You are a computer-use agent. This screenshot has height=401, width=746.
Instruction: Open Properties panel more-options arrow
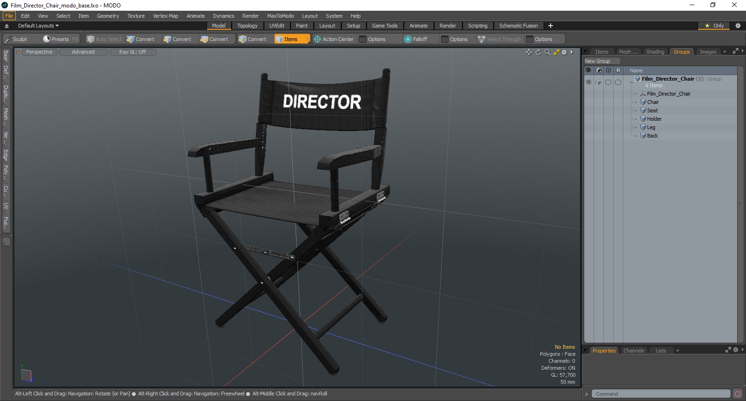tap(742, 350)
